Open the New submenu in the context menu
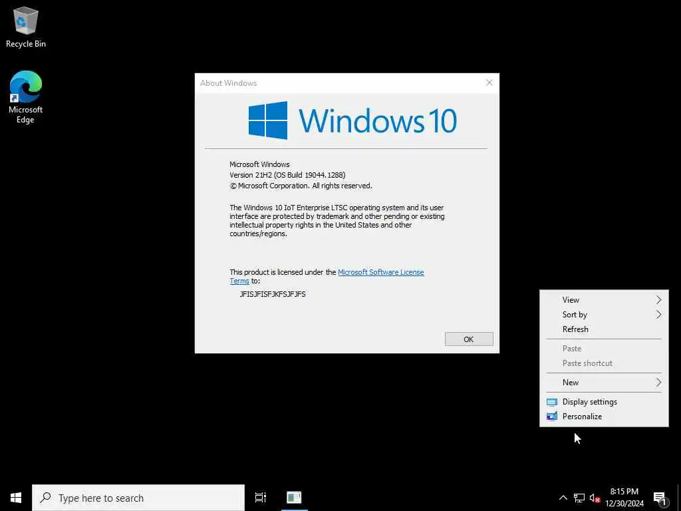The width and height of the screenshot is (681, 511). pos(604,383)
